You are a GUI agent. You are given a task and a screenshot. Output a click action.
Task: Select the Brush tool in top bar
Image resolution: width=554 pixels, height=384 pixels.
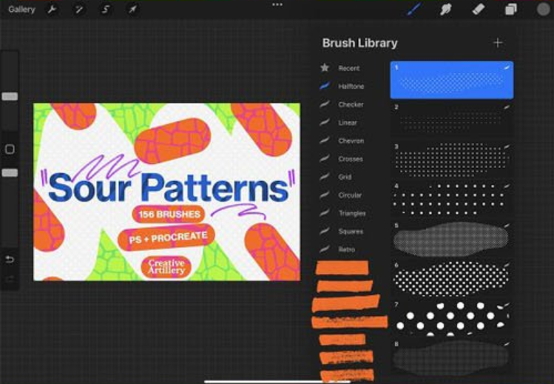(414, 10)
